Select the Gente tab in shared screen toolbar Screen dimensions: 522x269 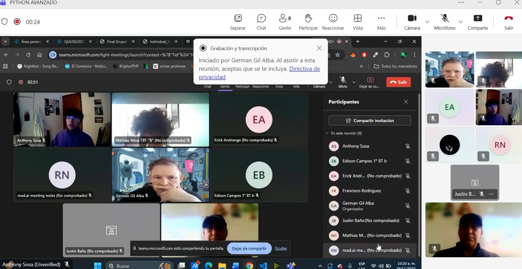click(225, 86)
